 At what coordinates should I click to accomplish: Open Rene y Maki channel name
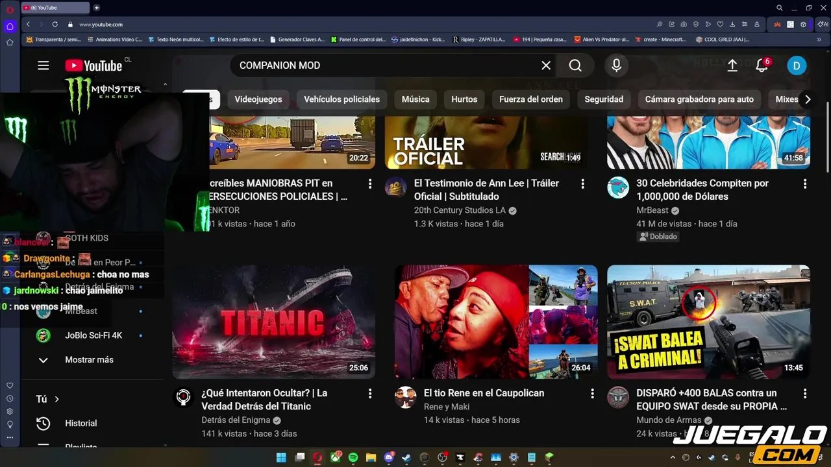[446, 407]
